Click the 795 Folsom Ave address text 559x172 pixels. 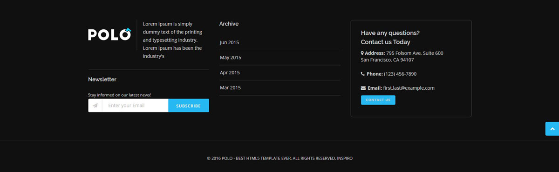point(415,53)
